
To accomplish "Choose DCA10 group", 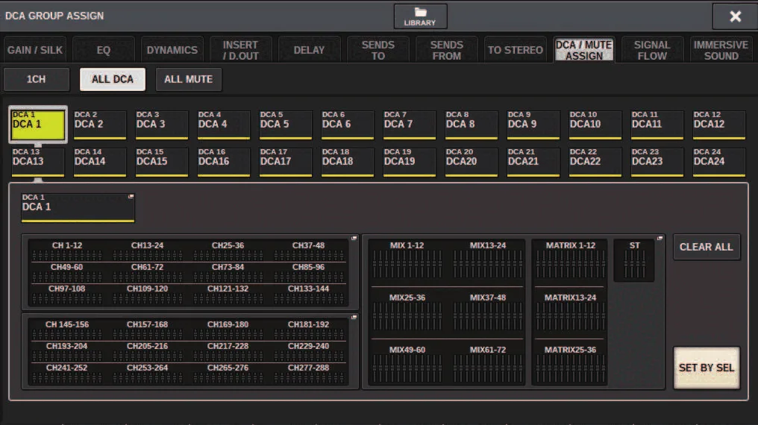I will (x=595, y=125).
